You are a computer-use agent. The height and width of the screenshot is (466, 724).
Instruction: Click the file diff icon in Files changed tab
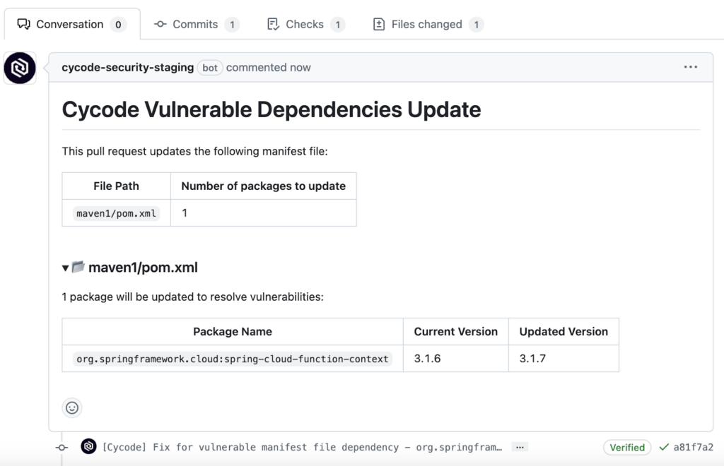coord(379,24)
